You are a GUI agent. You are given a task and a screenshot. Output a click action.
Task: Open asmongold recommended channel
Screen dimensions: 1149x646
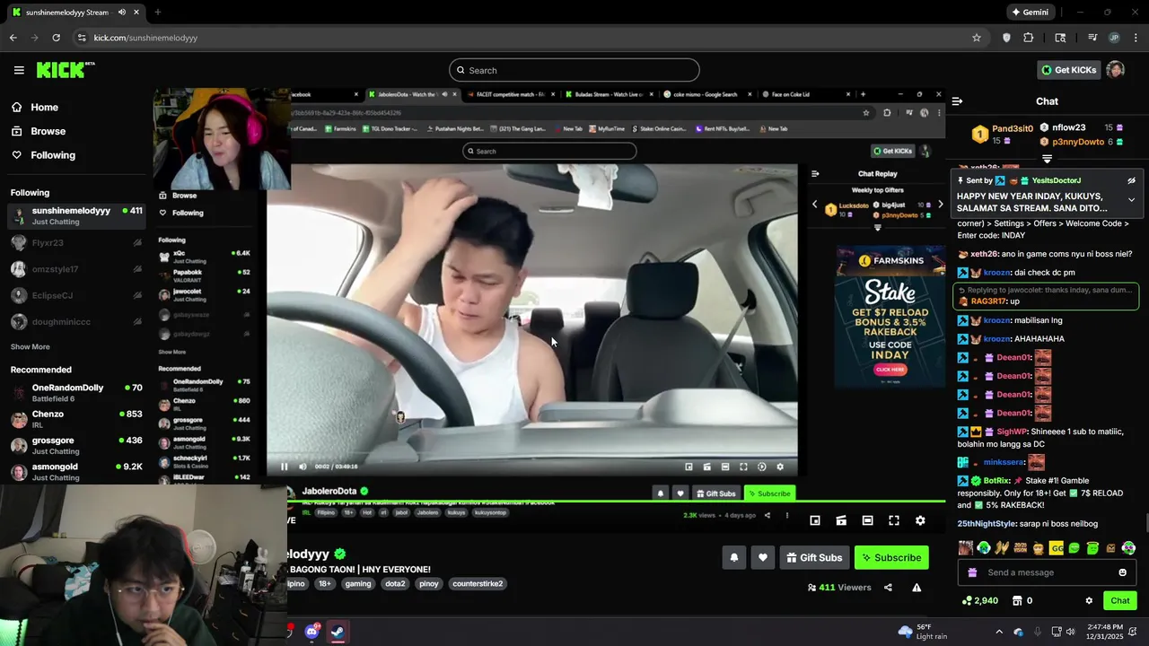[76, 471]
